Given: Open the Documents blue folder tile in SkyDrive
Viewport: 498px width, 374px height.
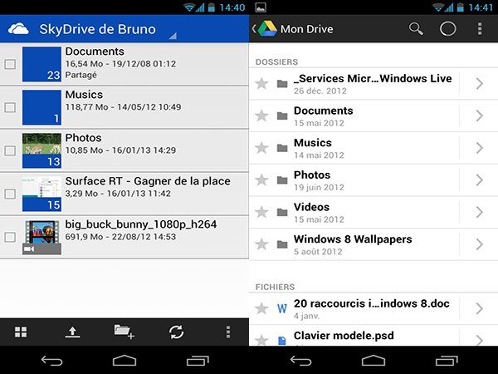Looking at the screenshot, I should [x=41, y=64].
